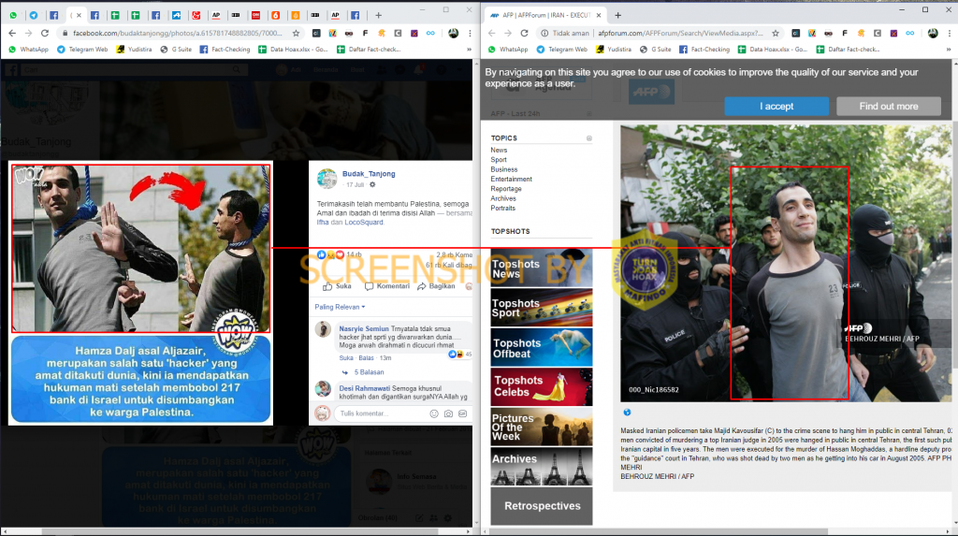Show 5 Balasan replies

pos(369,372)
